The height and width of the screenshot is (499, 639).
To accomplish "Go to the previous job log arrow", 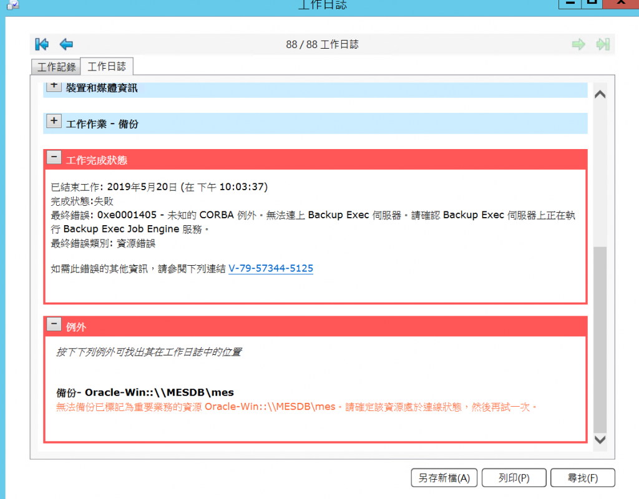I will click(x=66, y=44).
